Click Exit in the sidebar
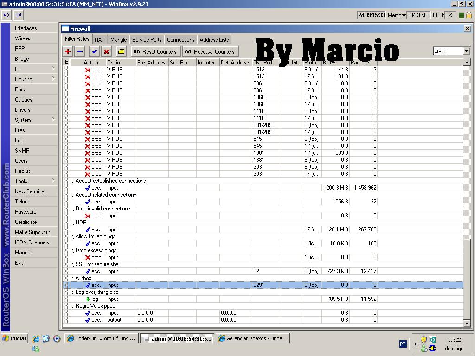 pos(34,263)
